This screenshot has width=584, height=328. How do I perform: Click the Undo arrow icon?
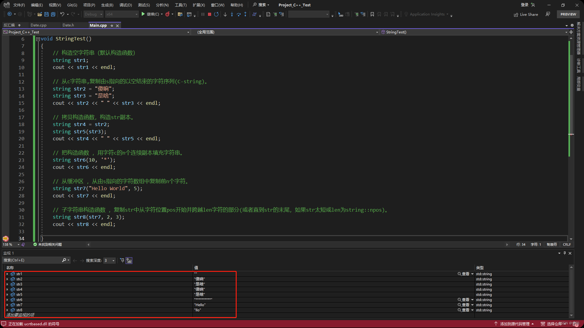[62, 14]
